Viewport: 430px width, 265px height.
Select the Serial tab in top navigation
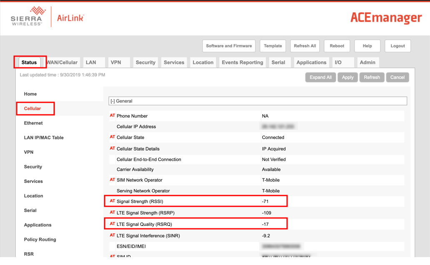[280, 62]
